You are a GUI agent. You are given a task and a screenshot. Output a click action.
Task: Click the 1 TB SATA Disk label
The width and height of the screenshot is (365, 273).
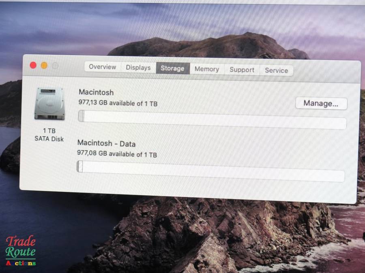coord(49,135)
